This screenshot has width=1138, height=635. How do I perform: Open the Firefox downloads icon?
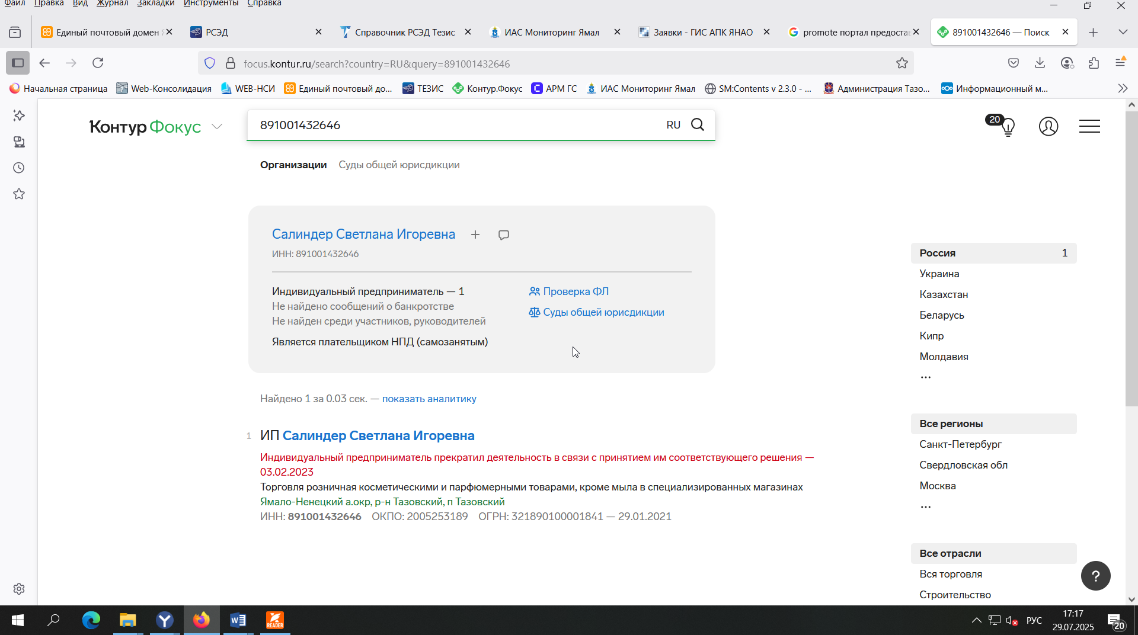tap(1040, 63)
